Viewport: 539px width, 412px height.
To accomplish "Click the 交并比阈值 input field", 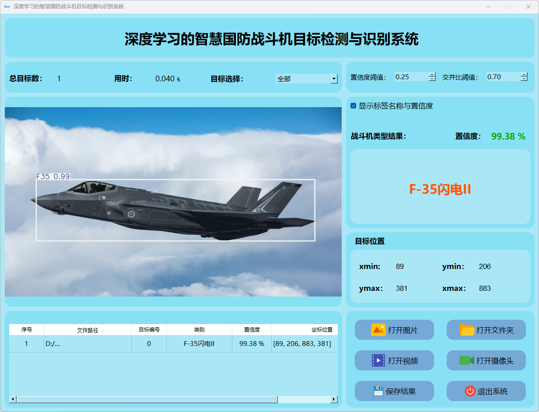I will click(x=503, y=77).
